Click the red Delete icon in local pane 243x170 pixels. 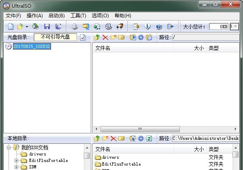pyautogui.click(x=113, y=139)
